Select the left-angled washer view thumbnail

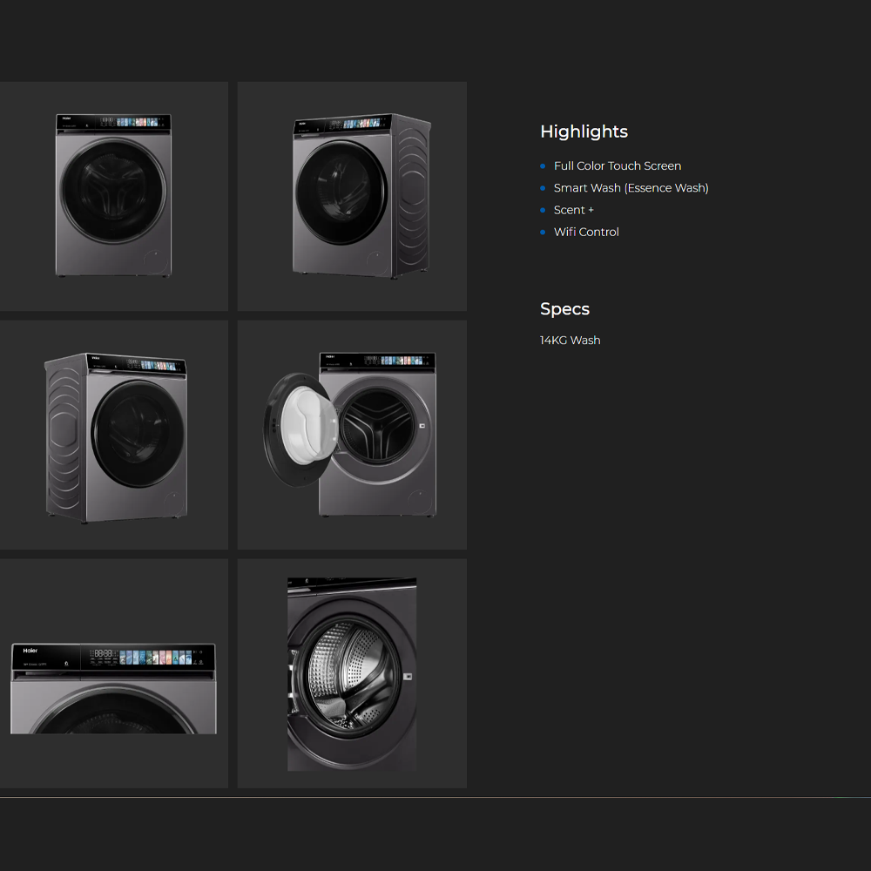[113, 435]
